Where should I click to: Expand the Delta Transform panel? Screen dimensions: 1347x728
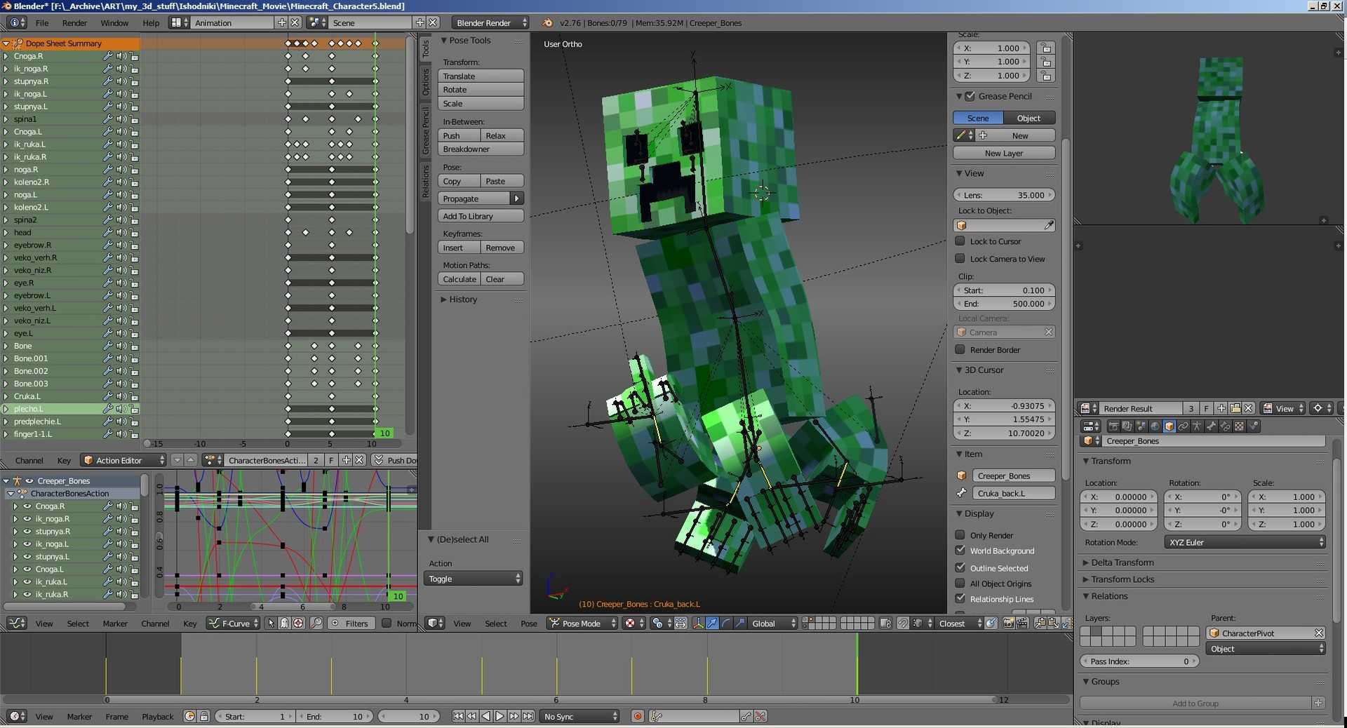pos(1122,562)
